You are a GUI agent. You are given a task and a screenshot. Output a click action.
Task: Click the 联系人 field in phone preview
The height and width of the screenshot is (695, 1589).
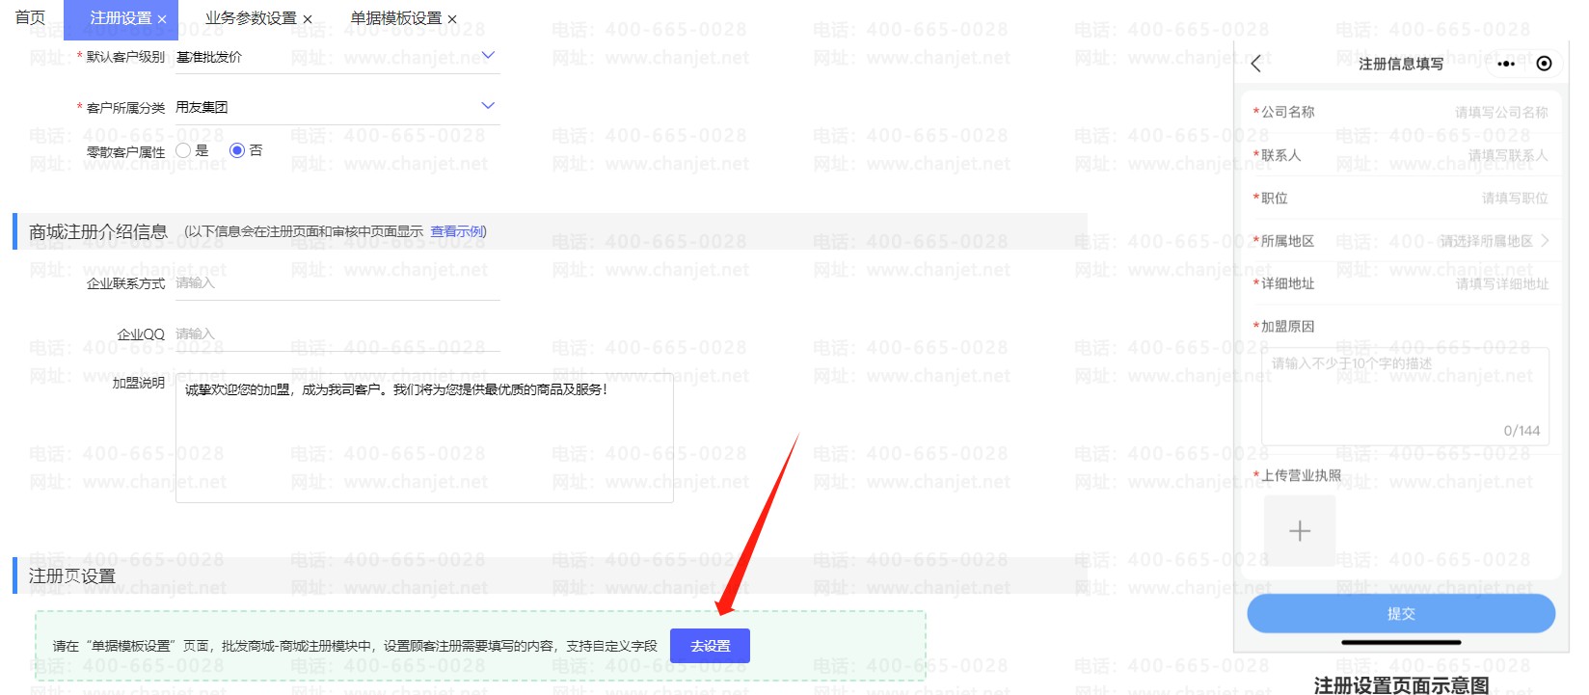pos(1401,155)
